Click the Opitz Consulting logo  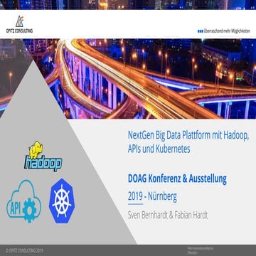19,24
